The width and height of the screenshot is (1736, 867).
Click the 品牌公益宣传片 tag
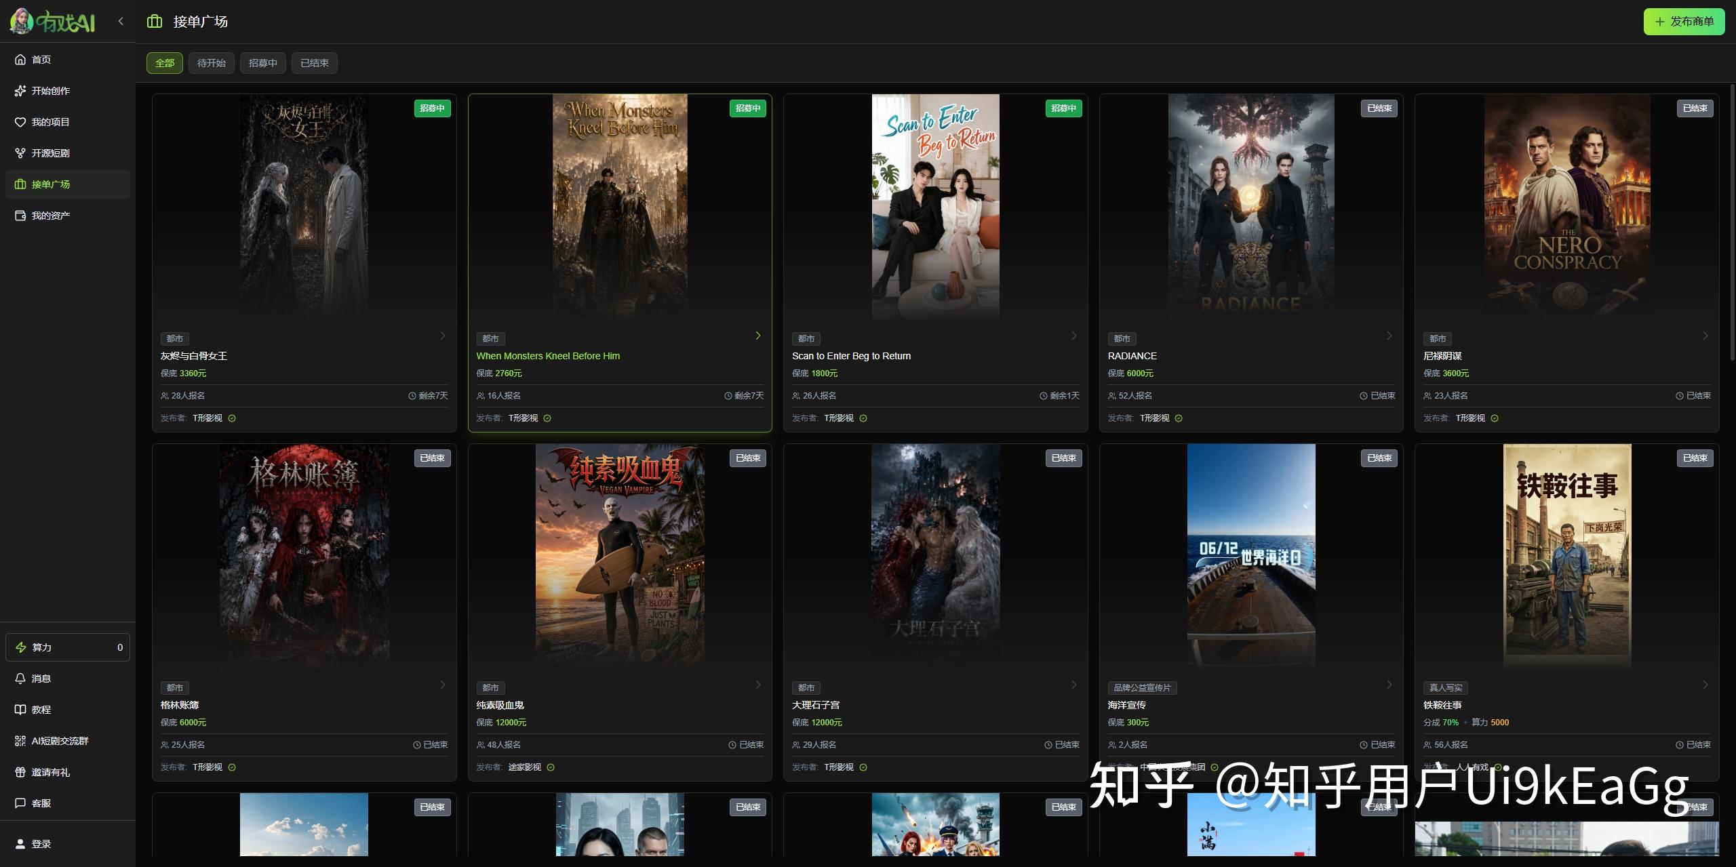1143,688
